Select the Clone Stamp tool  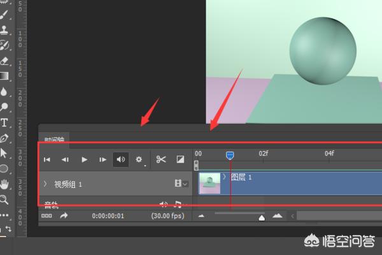pos(4,30)
